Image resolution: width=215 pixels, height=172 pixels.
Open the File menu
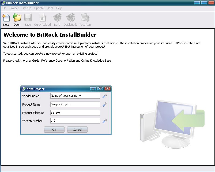[x=4, y=8]
